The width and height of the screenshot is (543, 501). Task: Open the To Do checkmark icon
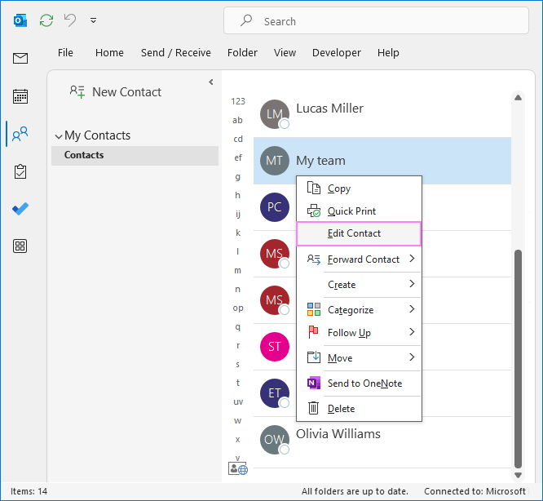20,209
